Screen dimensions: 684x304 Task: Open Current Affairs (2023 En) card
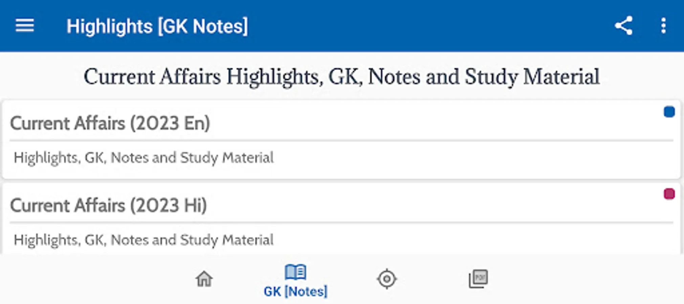[341, 140]
